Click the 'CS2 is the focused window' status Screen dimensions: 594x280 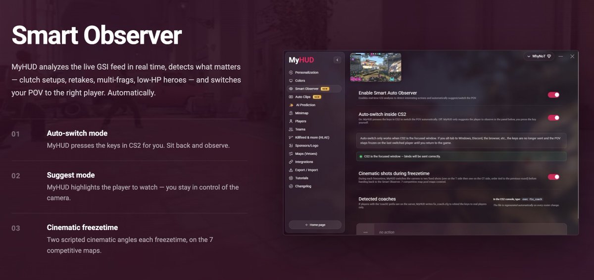point(461,156)
